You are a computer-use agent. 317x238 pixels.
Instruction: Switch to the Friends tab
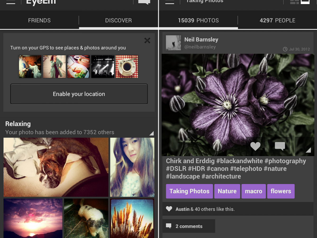tap(39, 20)
